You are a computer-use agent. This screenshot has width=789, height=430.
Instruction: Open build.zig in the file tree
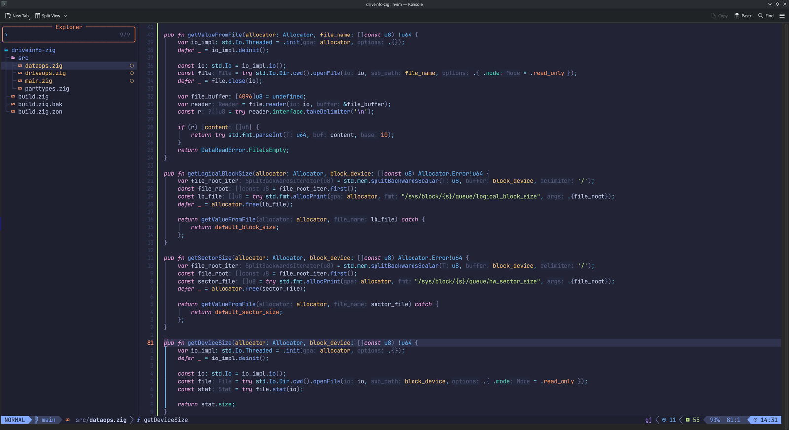(x=34, y=97)
